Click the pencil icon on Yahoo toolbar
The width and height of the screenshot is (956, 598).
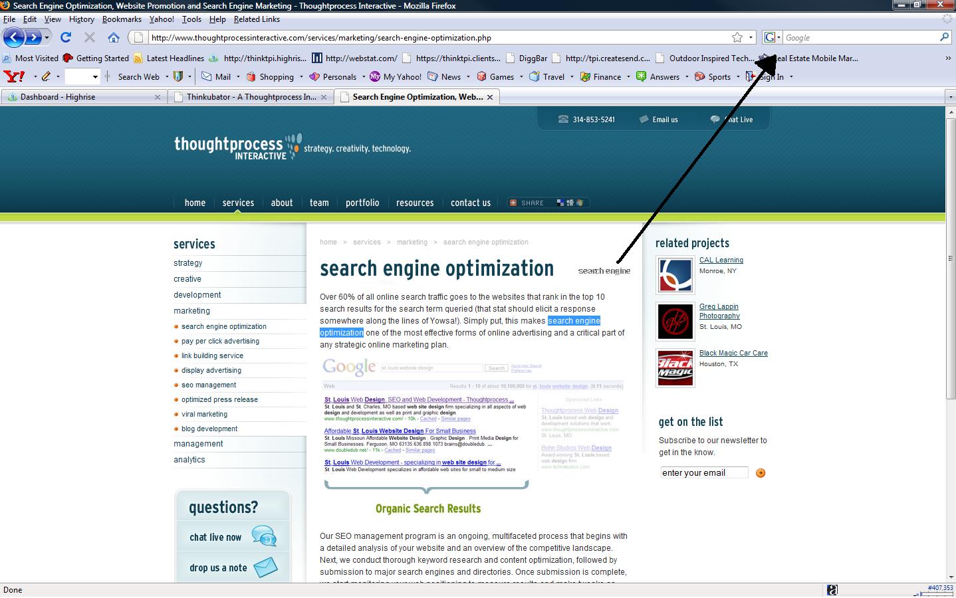tap(46, 76)
